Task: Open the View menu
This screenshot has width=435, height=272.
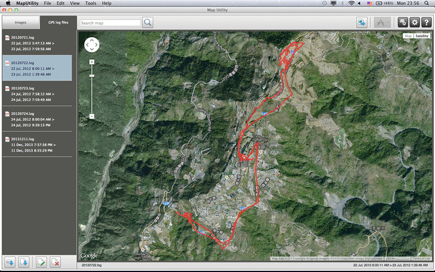Action: pyautogui.click(x=74, y=3)
